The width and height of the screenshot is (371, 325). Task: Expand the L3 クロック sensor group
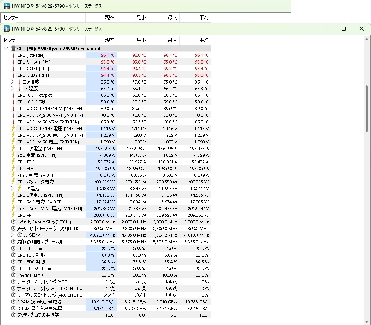(12, 235)
